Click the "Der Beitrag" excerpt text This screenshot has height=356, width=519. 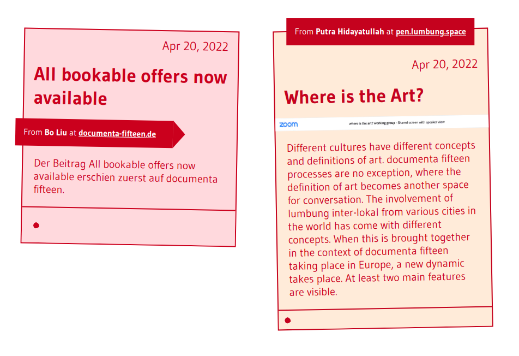point(125,177)
